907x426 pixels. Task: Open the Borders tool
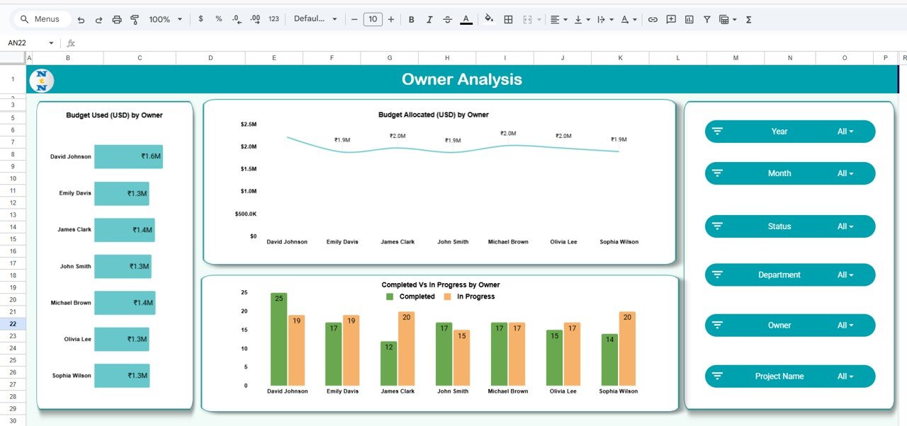click(x=508, y=19)
